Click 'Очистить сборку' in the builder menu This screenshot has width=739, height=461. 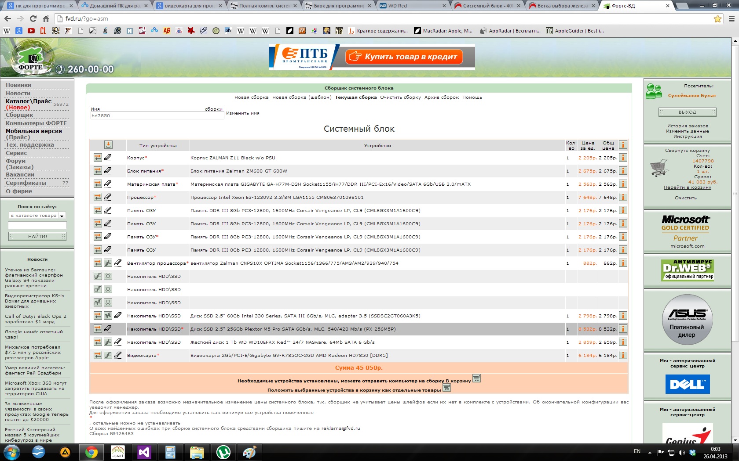(x=400, y=97)
